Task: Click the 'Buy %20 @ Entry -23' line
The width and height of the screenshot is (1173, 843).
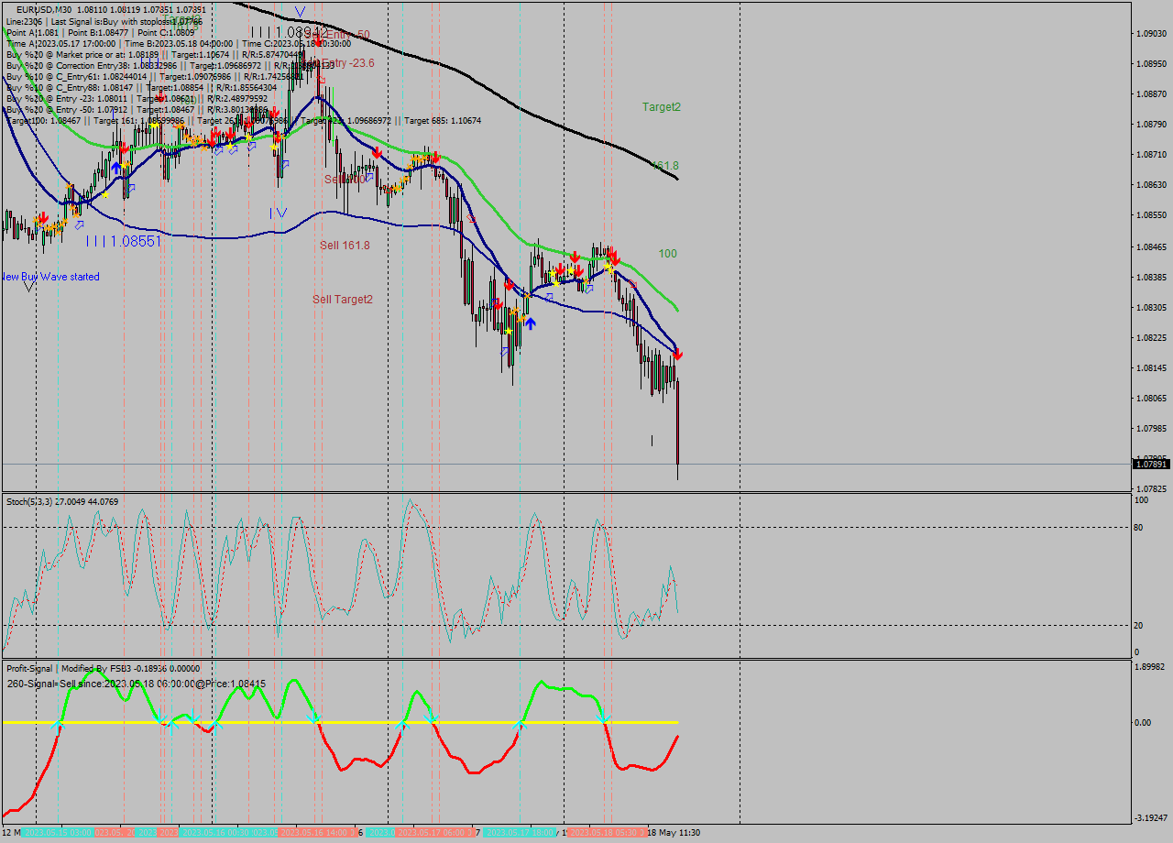Action: coord(137,98)
